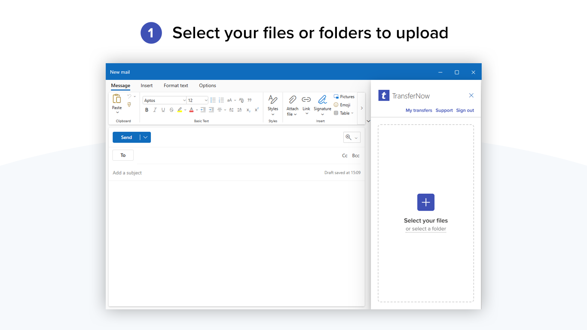Toggle Strikethrough formatting
The width and height of the screenshot is (587, 330).
click(x=171, y=110)
